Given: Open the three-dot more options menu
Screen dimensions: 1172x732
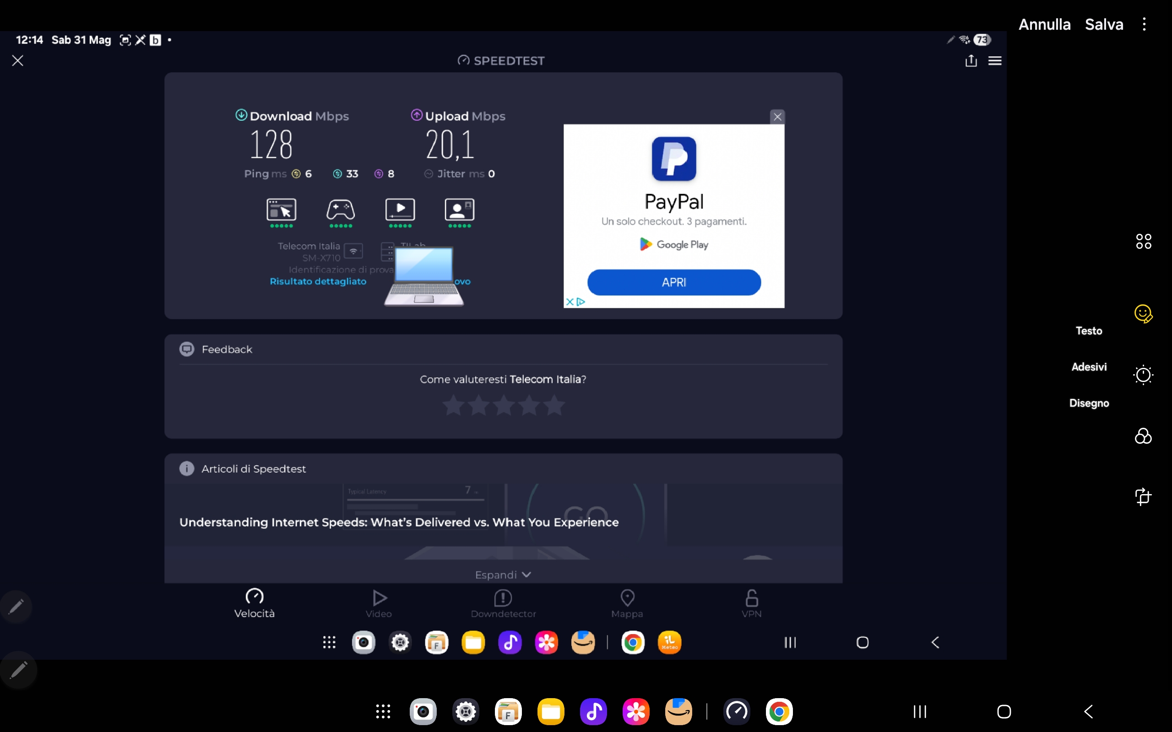Looking at the screenshot, I should pyautogui.click(x=1144, y=24).
